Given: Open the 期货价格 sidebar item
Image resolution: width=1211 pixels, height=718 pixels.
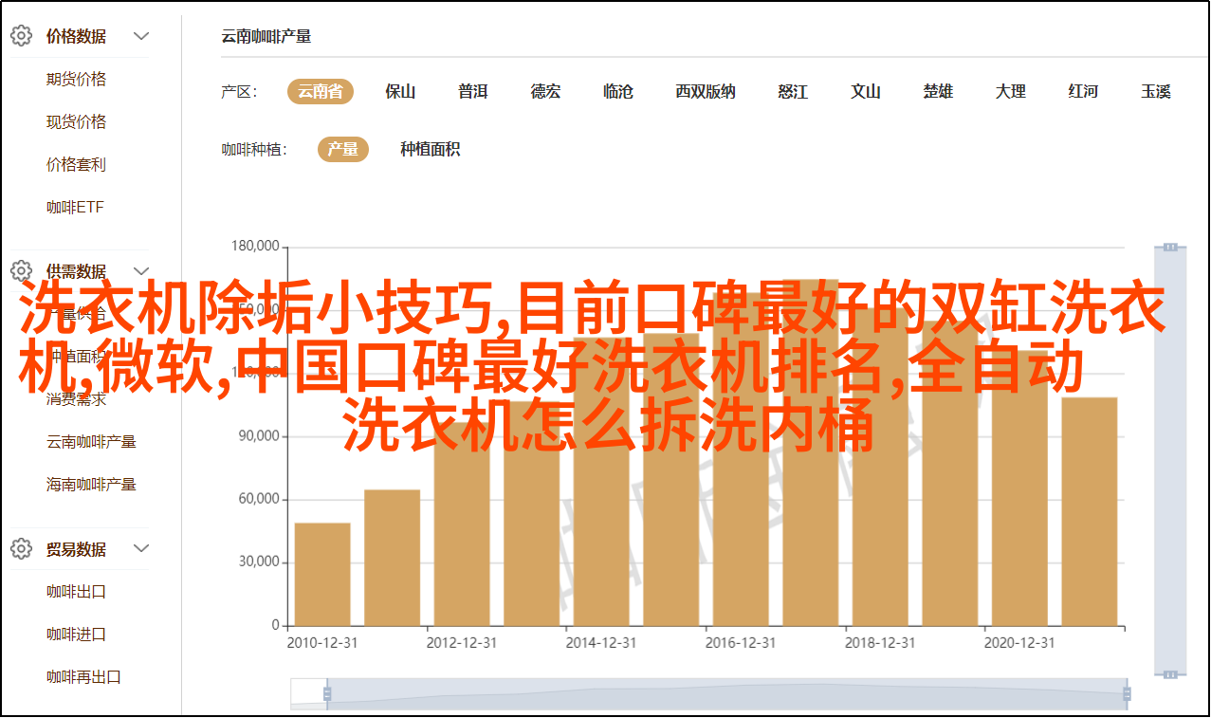Looking at the screenshot, I should coord(76,80).
